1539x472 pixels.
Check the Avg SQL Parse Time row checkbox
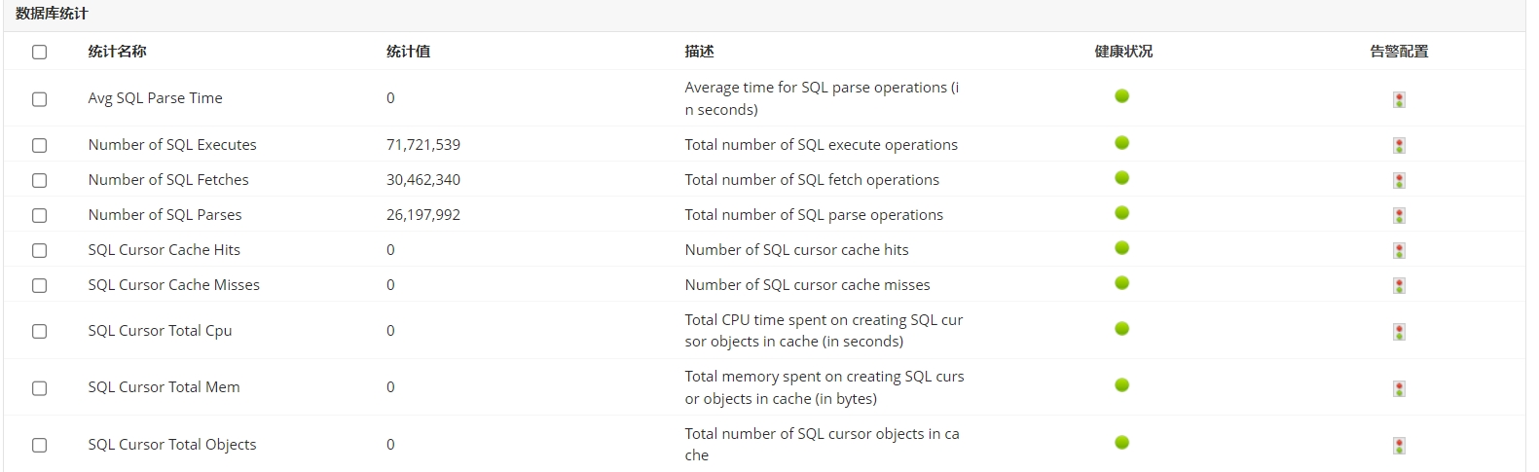pos(39,98)
